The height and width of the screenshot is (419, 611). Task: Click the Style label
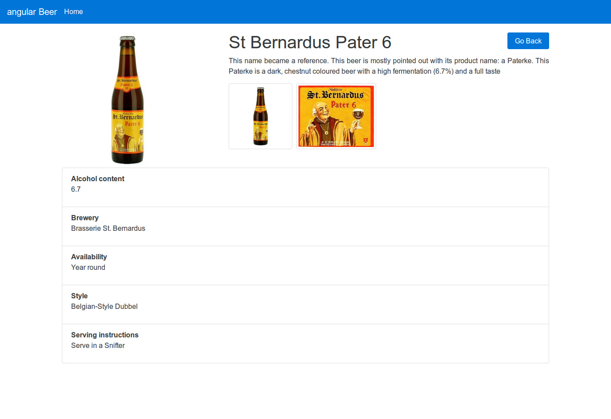point(79,296)
